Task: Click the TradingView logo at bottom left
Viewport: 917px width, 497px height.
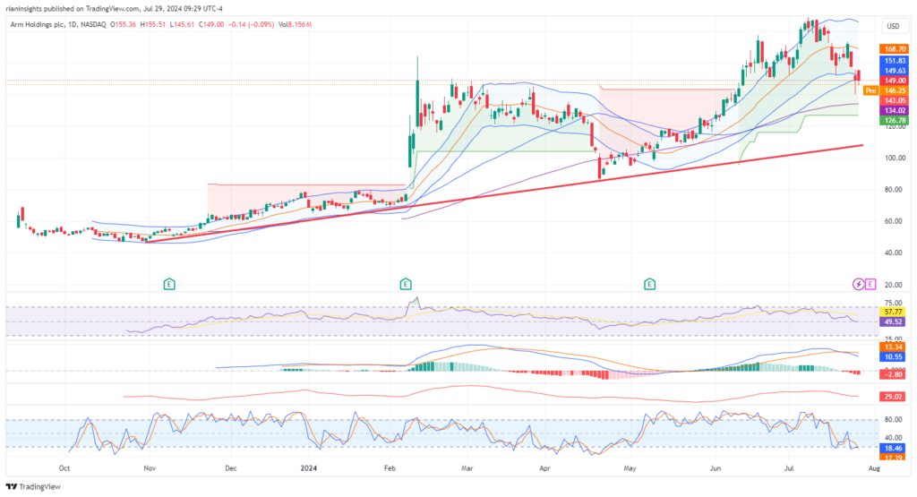Action: click(33, 486)
